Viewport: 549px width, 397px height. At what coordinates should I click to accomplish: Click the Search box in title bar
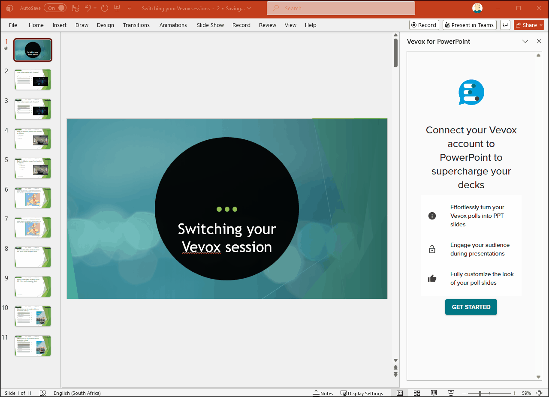click(x=341, y=8)
